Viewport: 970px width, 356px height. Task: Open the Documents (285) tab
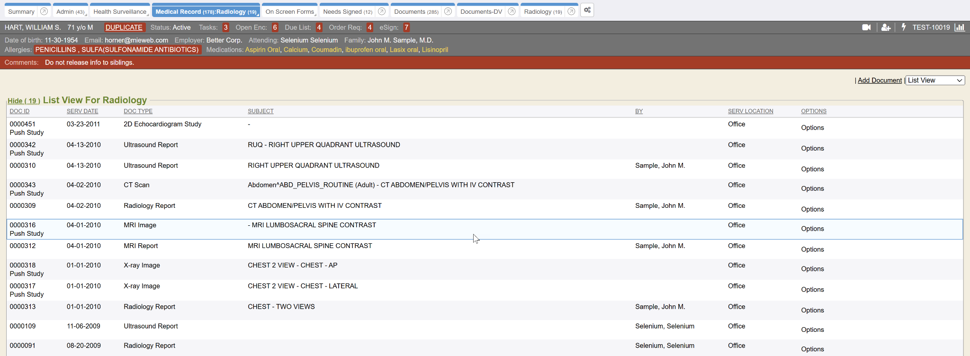416,12
